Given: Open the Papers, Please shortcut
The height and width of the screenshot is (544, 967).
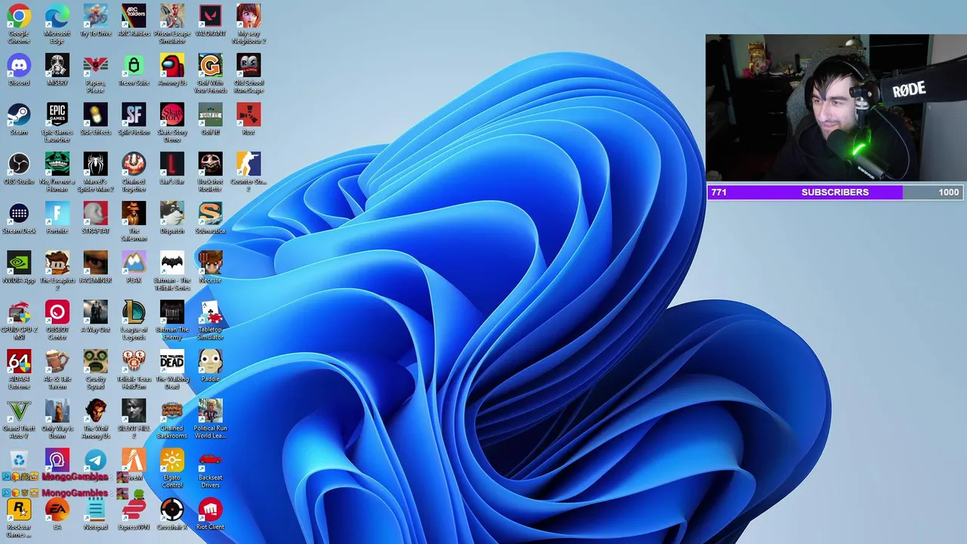Looking at the screenshot, I should pyautogui.click(x=95, y=65).
